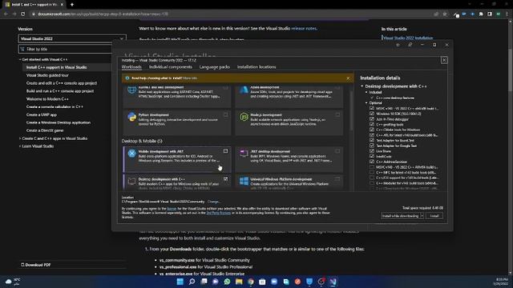Uncheck the Windows 10 SDK option

pyautogui.click(x=372, y=114)
